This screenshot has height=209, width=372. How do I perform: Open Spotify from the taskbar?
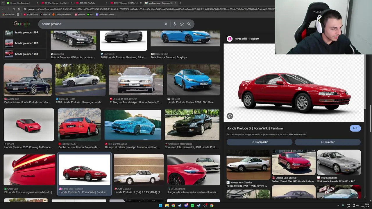[x=192, y=206]
